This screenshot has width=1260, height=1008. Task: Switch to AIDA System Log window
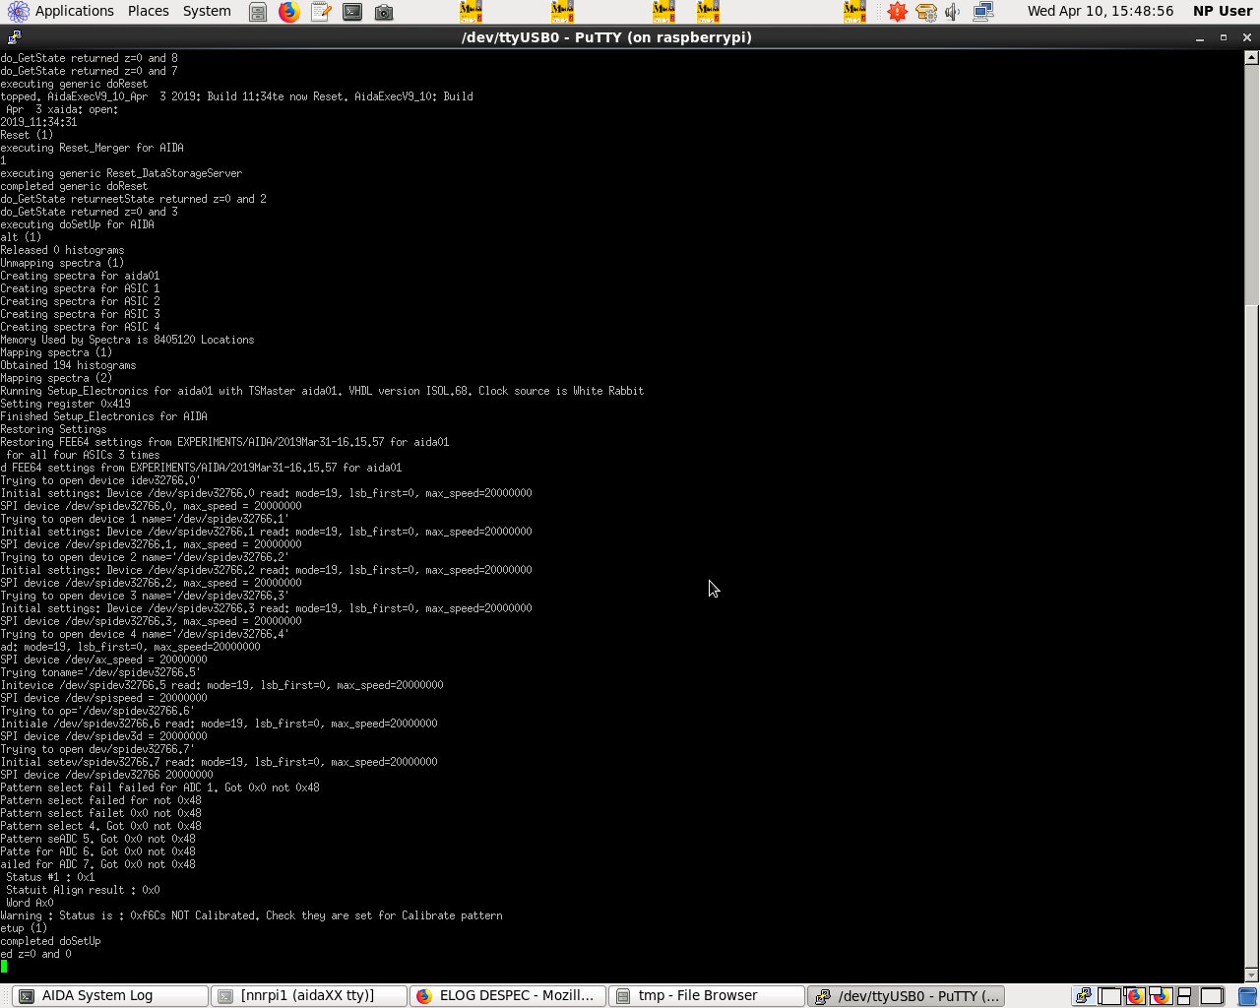click(108, 995)
